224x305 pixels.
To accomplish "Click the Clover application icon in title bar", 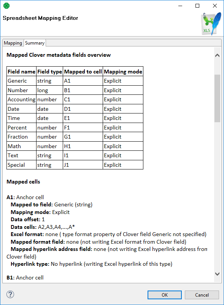I will coord(6,6).
